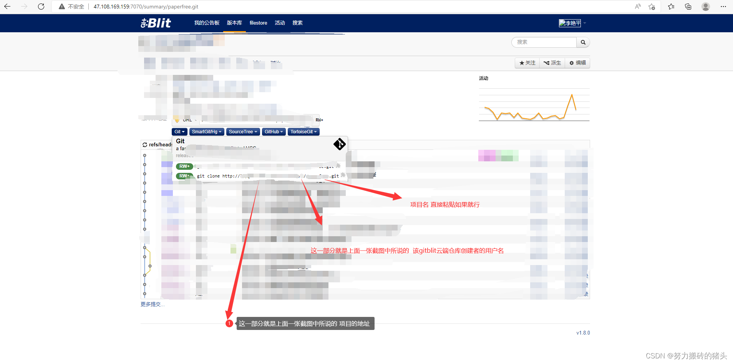Open 我的公告板 dashboard tab
This screenshot has height=363, width=733.
tap(207, 23)
